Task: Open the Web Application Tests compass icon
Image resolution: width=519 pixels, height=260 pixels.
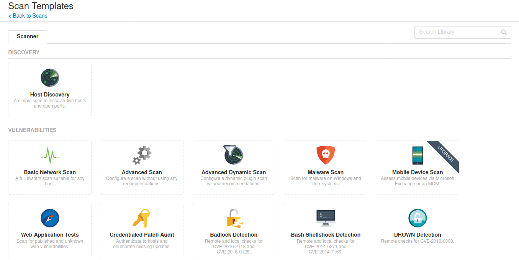Action: 50,218
